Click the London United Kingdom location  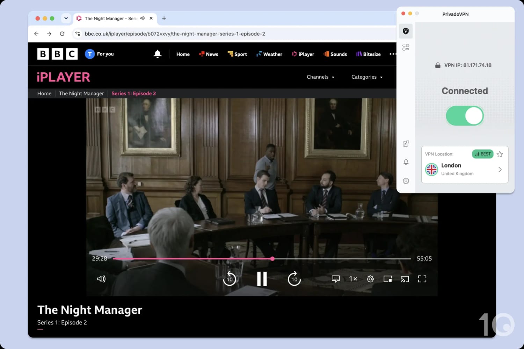[x=465, y=169]
